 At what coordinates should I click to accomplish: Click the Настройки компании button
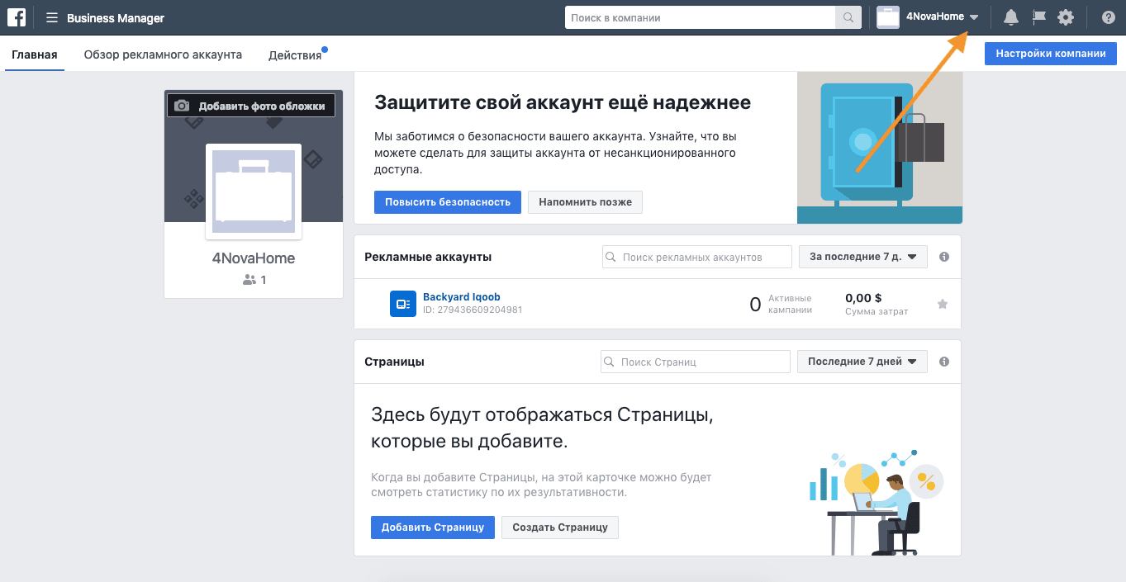pyautogui.click(x=1051, y=54)
